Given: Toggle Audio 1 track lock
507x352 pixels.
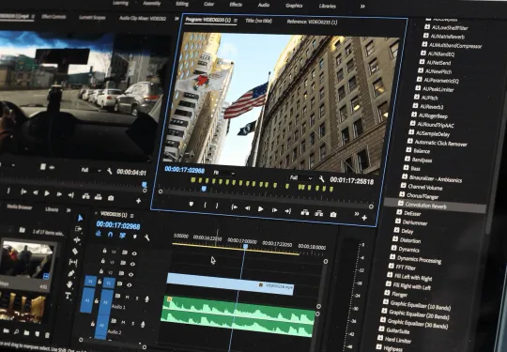Looking at the screenshot, I should (97, 301).
